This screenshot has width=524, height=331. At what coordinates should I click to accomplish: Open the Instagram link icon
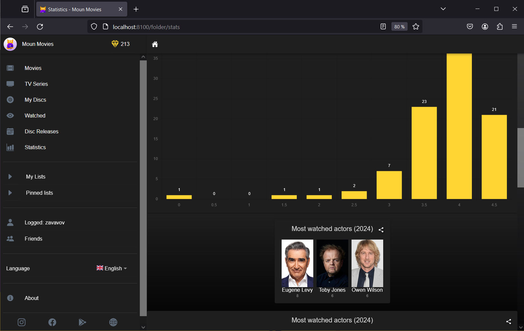(x=21, y=322)
